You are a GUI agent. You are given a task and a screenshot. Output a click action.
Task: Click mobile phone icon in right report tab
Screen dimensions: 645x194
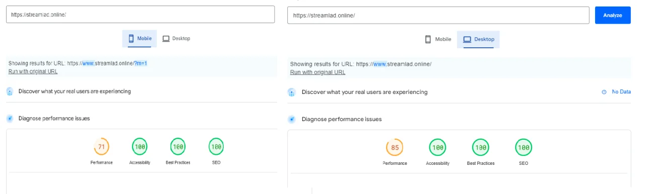point(428,39)
